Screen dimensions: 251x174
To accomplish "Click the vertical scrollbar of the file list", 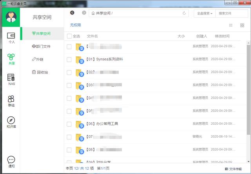I will [248, 90].
